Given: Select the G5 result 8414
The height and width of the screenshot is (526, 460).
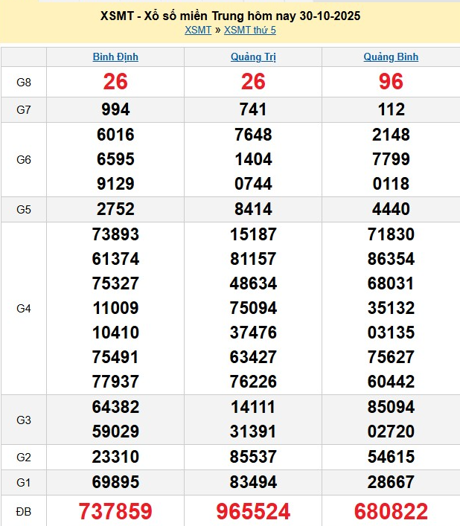Looking at the screenshot, I should coord(253,209).
